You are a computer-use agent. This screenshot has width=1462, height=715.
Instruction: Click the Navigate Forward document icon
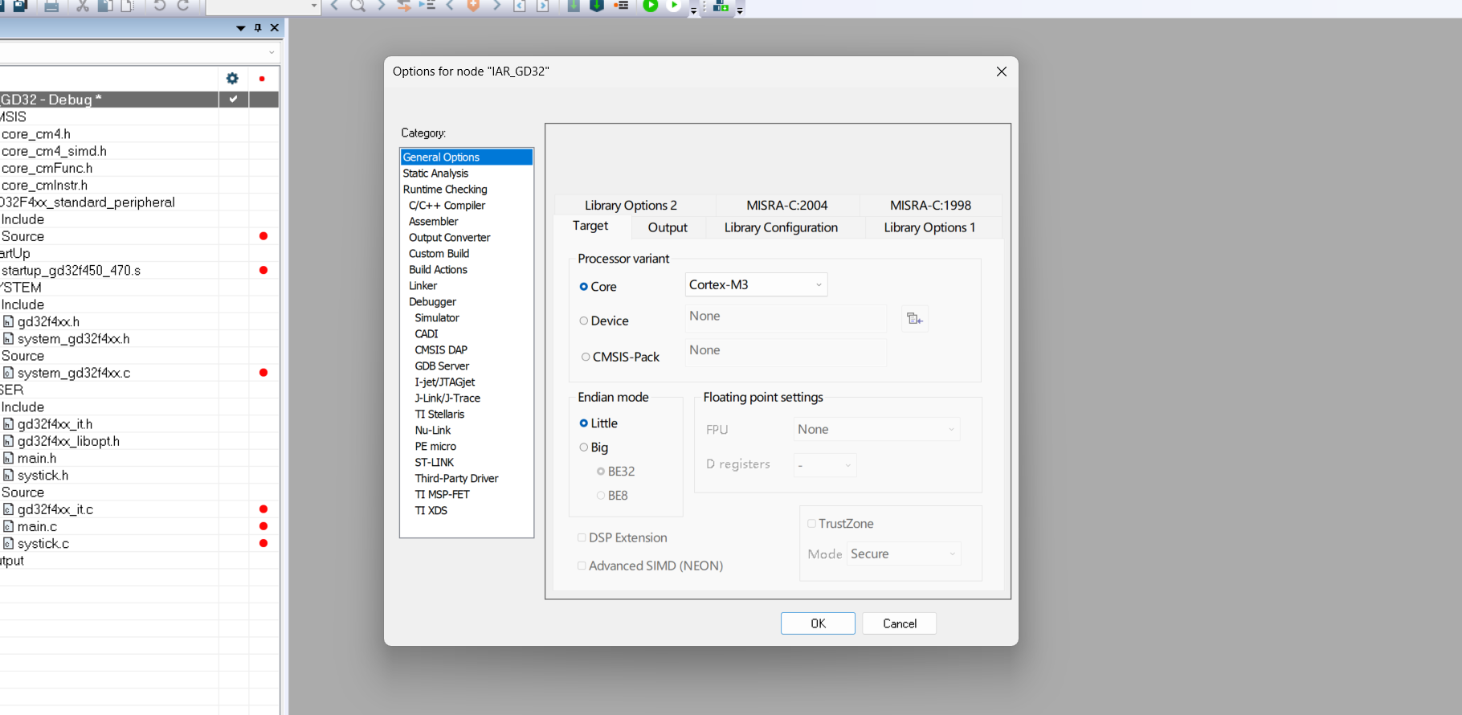point(543,5)
